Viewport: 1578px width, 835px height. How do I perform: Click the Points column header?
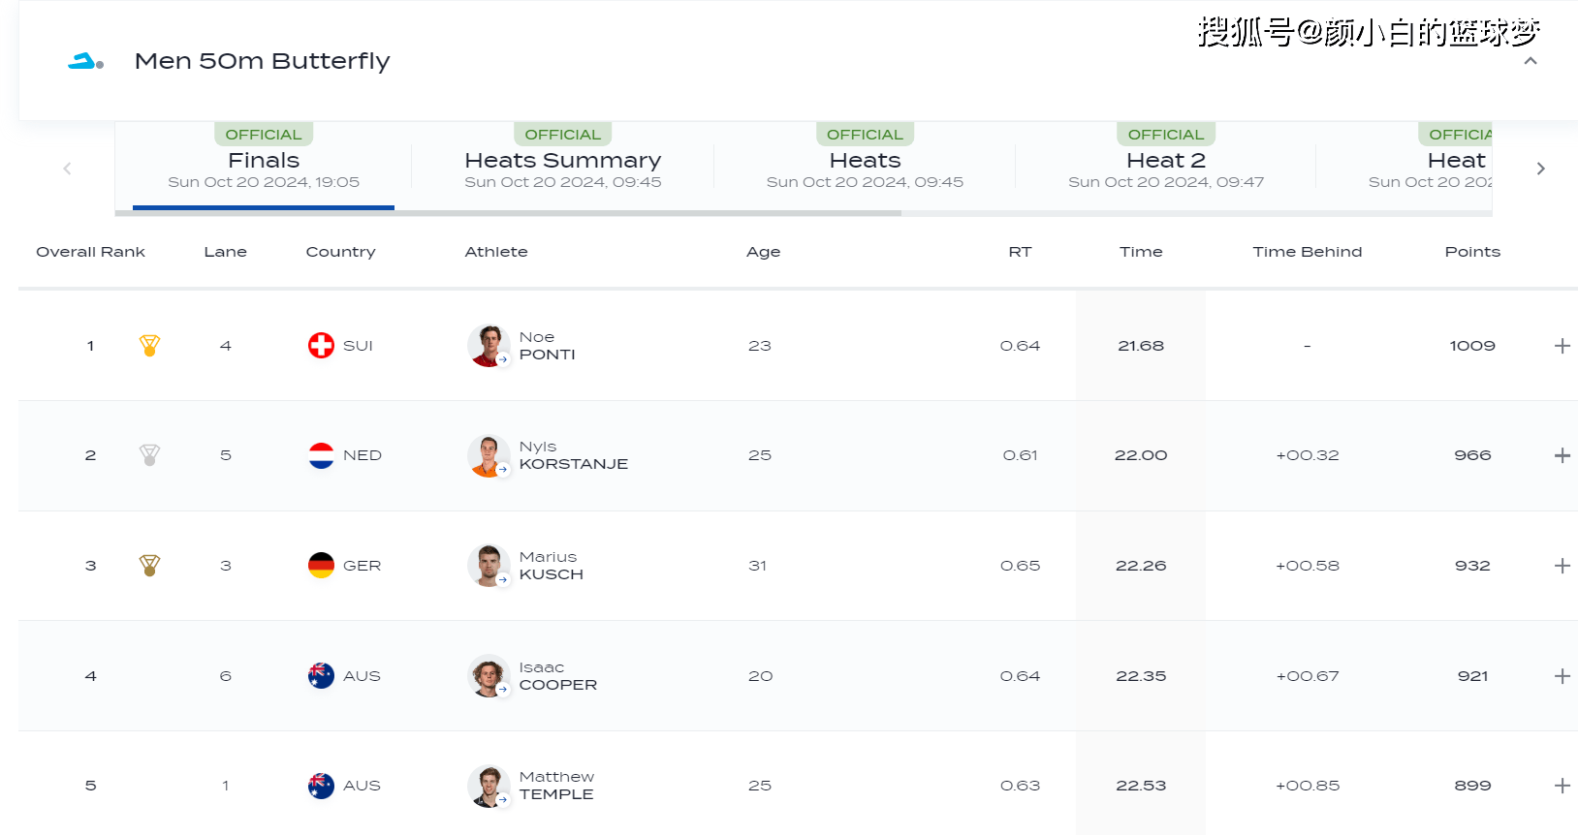tap(1472, 252)
